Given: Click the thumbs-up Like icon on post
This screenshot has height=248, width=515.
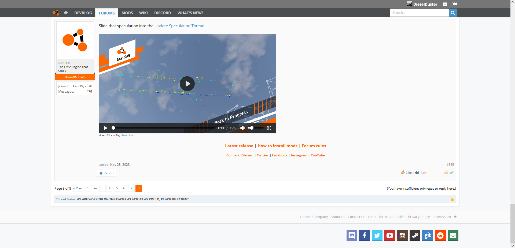Looking at the screenshot, I should [446, 172].
